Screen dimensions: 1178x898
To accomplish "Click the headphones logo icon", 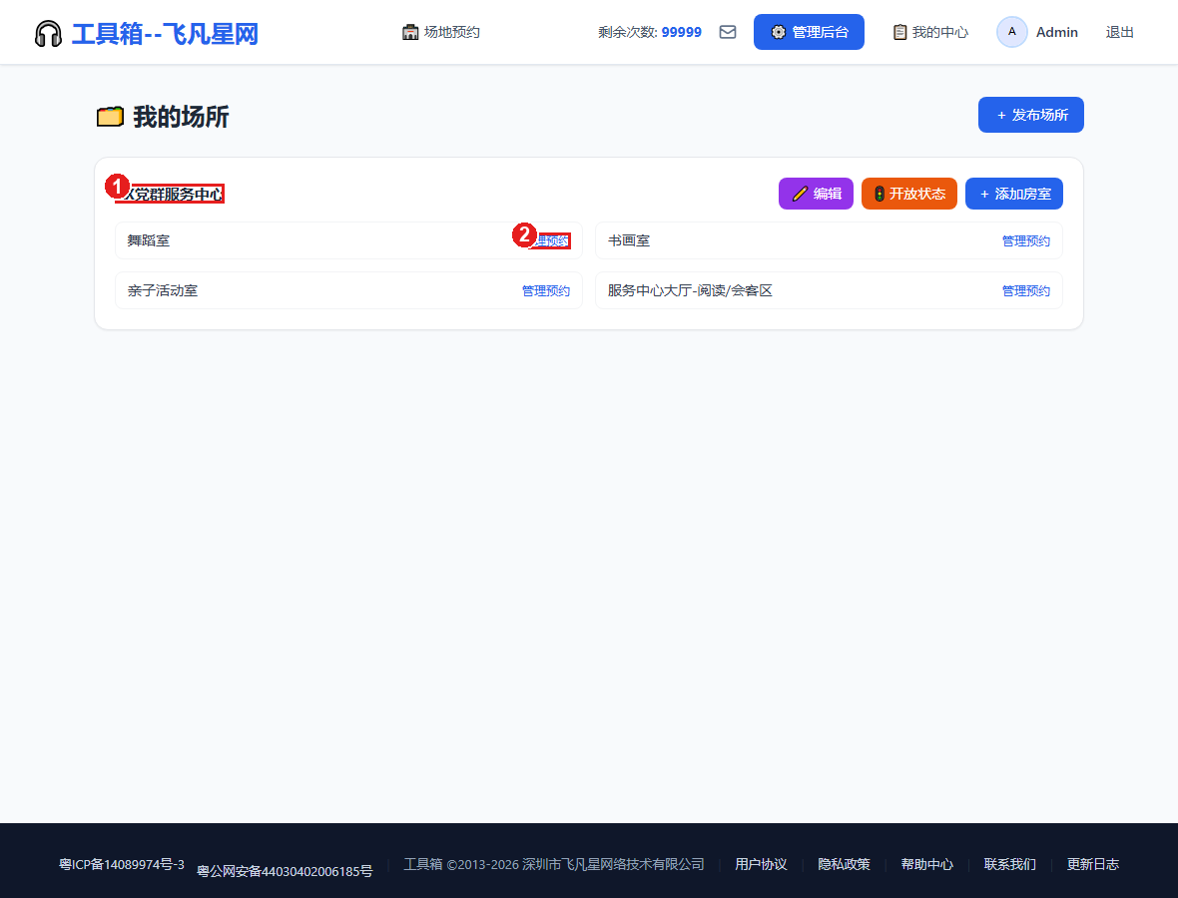I will click(48, 34).
